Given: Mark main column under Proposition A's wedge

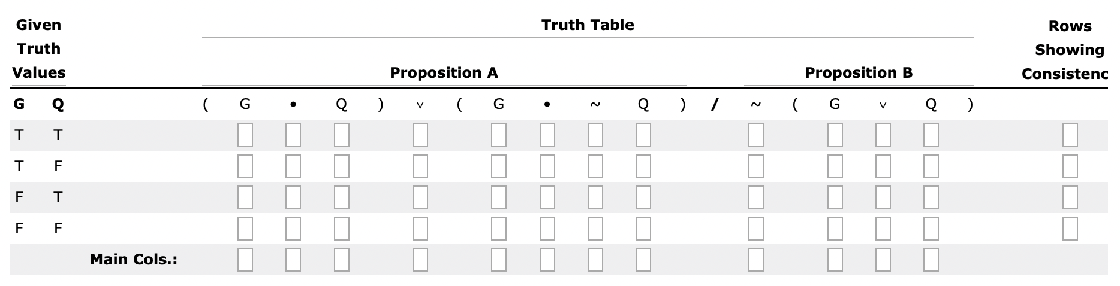Looking at the screenshot, I should click(x=420, y=260).
